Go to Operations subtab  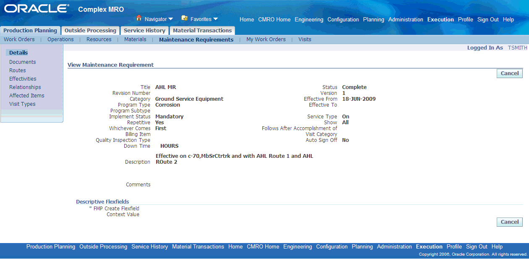(60, 39)
